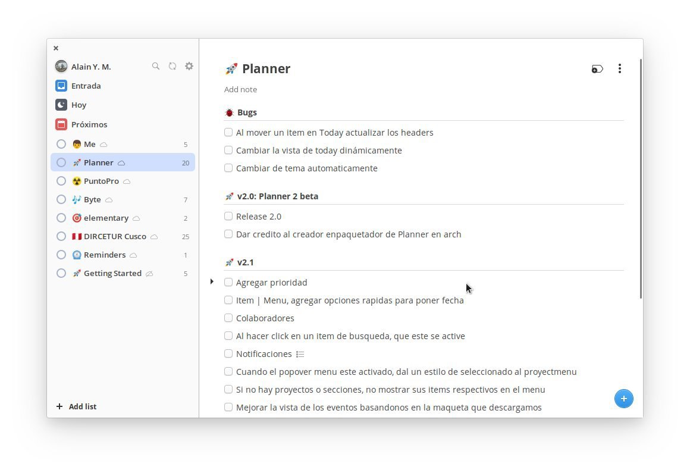690x473 pixels.
Task: Check 'Dar credito al creador' task
Action: [x=228, y=234]
